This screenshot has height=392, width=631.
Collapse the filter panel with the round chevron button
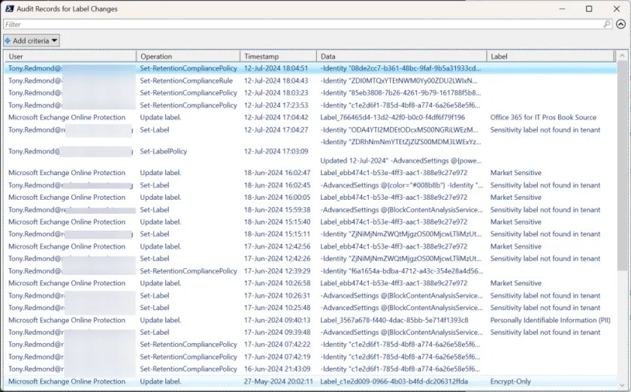pyautogui.click(x=621, y=24)
